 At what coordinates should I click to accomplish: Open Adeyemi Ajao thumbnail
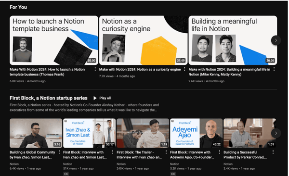click(197, 133)
